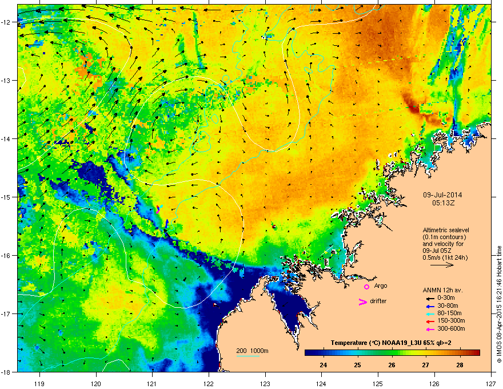Image resolution: width=503 pixels, height=389 pixels.
Task: Click longitude axis label '120'
Action: pos(96,383)
